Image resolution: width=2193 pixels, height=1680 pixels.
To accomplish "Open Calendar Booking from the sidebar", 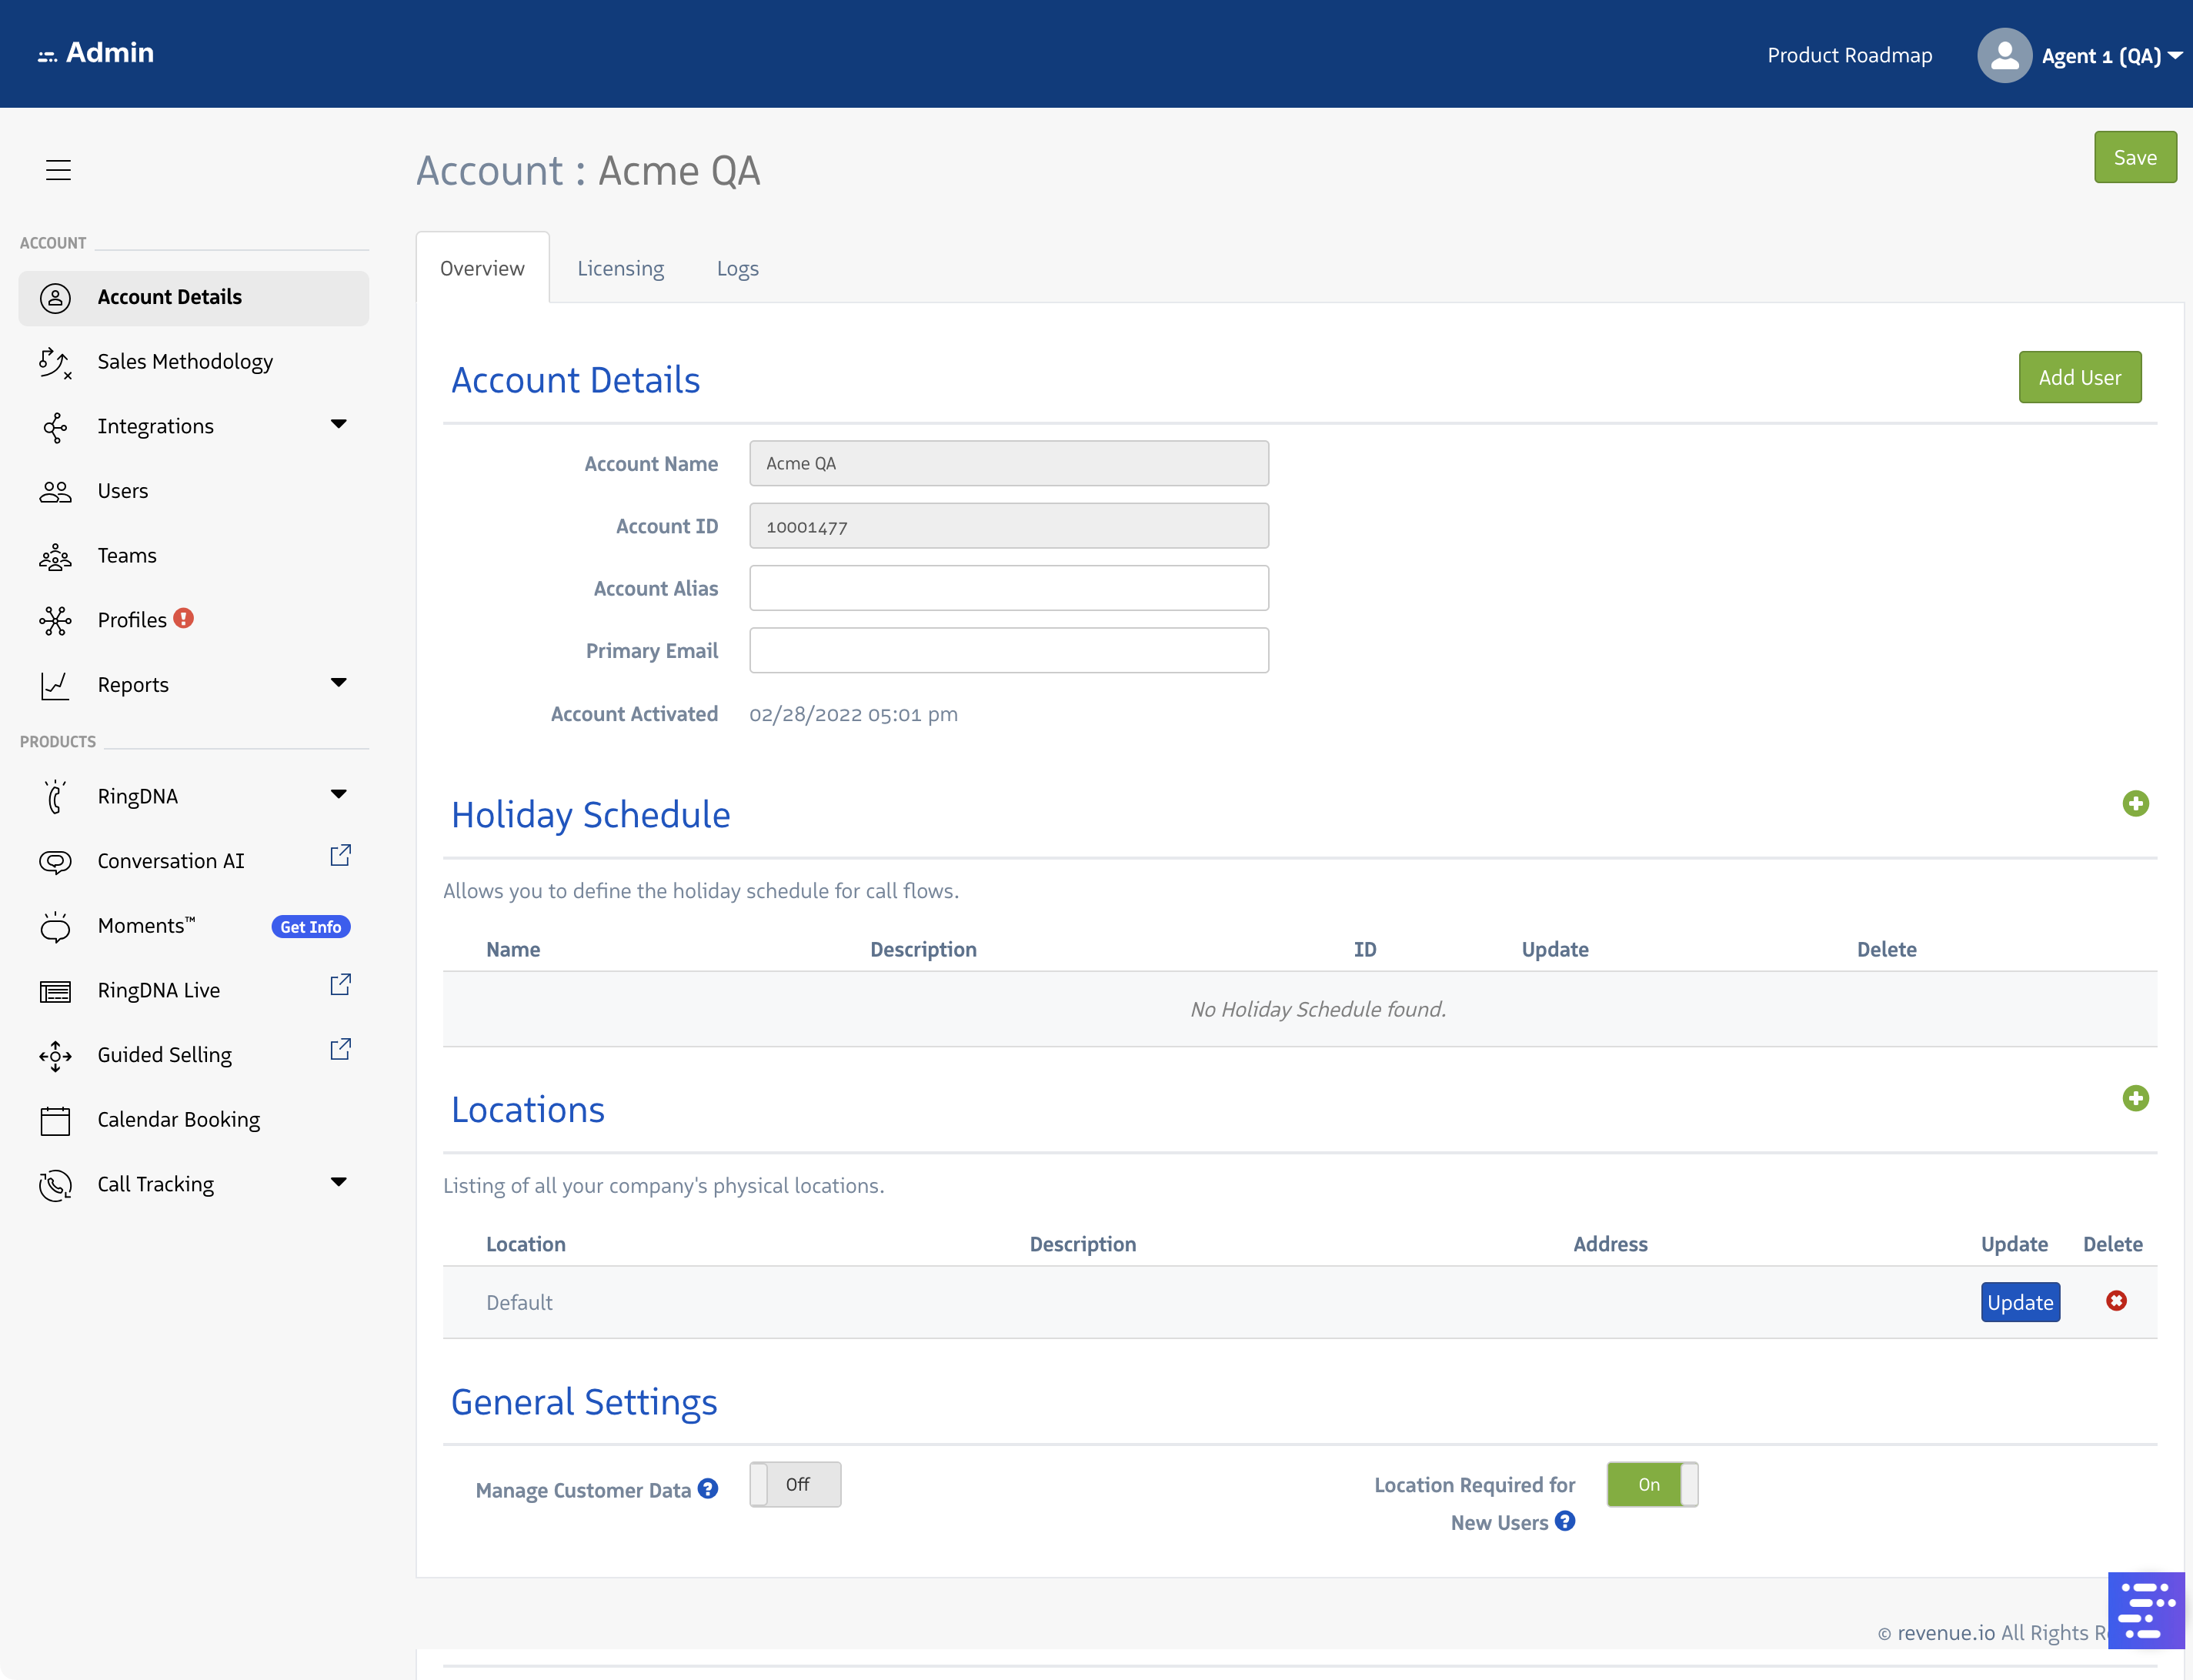I will [x=178, y=1119].
